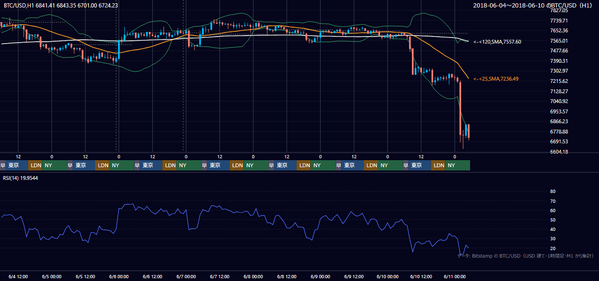Select the 6/5 12:00 time axis label
599x281 pixels.
[x=86, y=276]
